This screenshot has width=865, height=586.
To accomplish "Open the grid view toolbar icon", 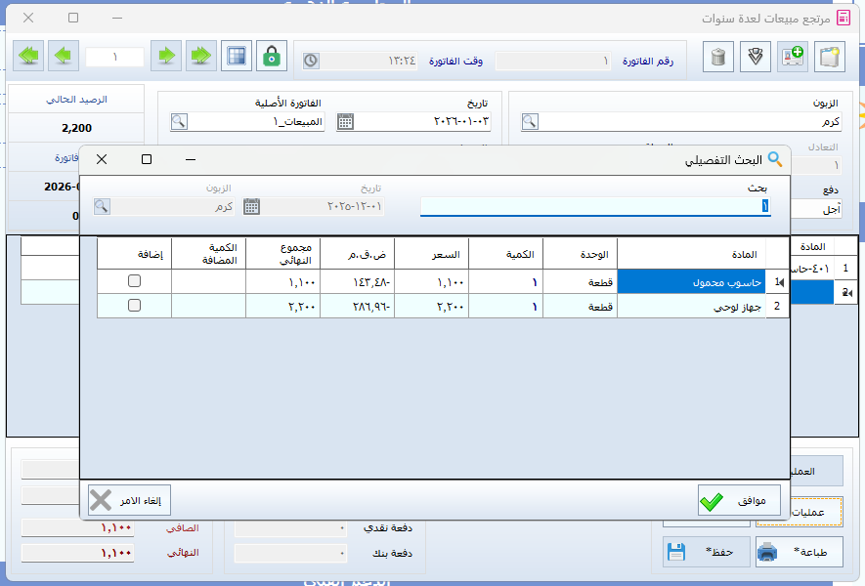I will (x=235, y=57).
